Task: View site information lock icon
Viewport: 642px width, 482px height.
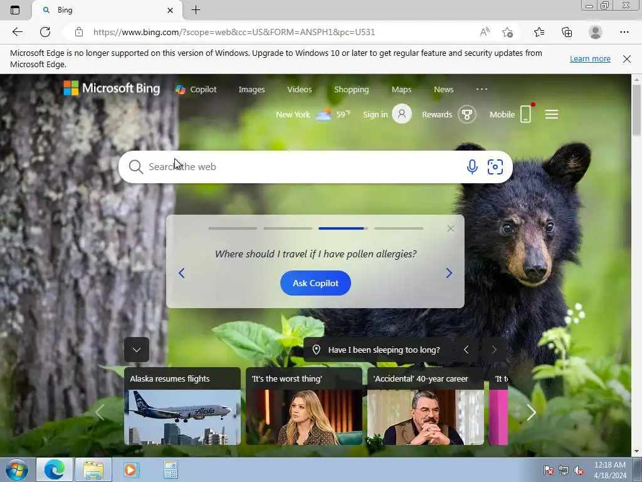Action: 79,32
